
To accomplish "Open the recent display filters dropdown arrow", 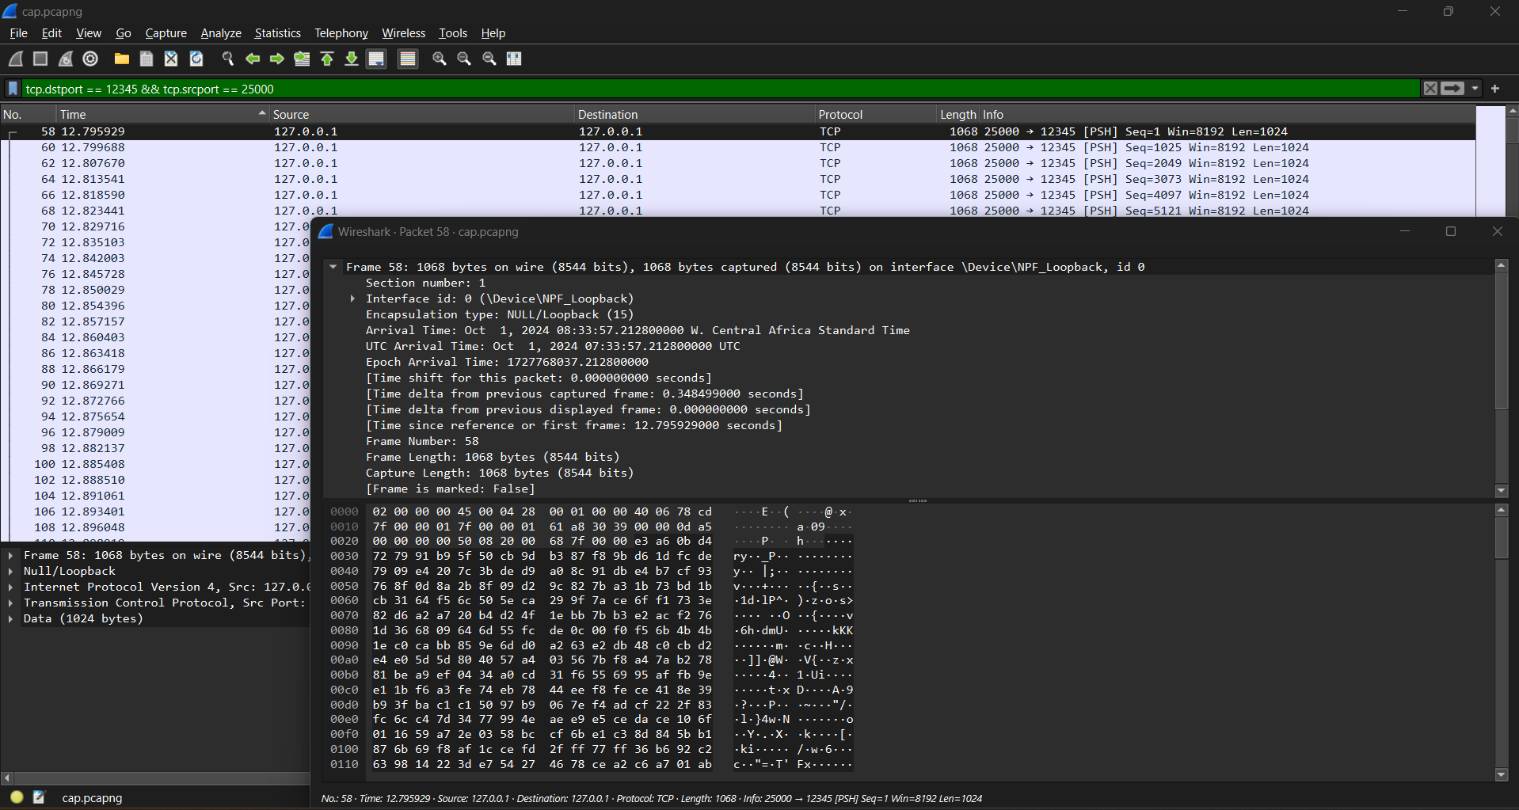I will 1475,89.
